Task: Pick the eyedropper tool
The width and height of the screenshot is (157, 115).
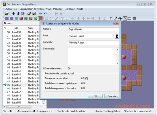Action: click(115, 18)
